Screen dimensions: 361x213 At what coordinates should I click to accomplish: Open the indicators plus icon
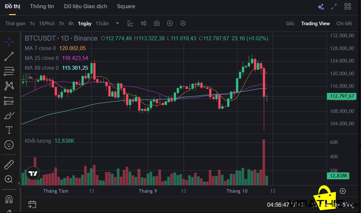[170, 23]
